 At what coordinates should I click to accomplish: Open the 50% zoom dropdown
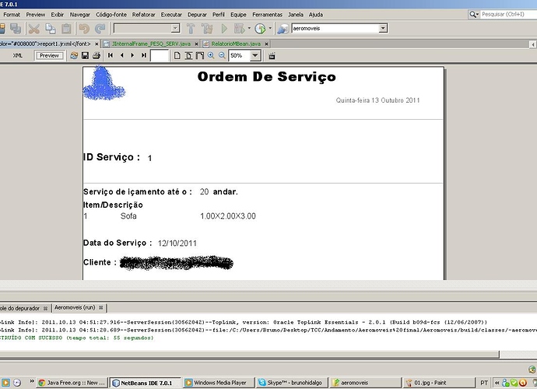point(255,55)
